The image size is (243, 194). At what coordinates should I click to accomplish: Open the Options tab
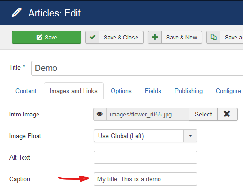pyautogui.click(x=121, y=91)
